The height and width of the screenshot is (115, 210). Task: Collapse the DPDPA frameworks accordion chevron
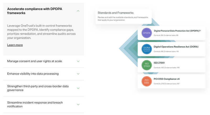coord(78,11)
